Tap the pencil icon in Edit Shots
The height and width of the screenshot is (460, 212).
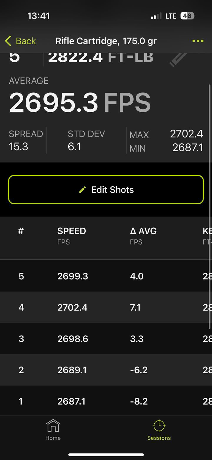click(x=83, y=190)
